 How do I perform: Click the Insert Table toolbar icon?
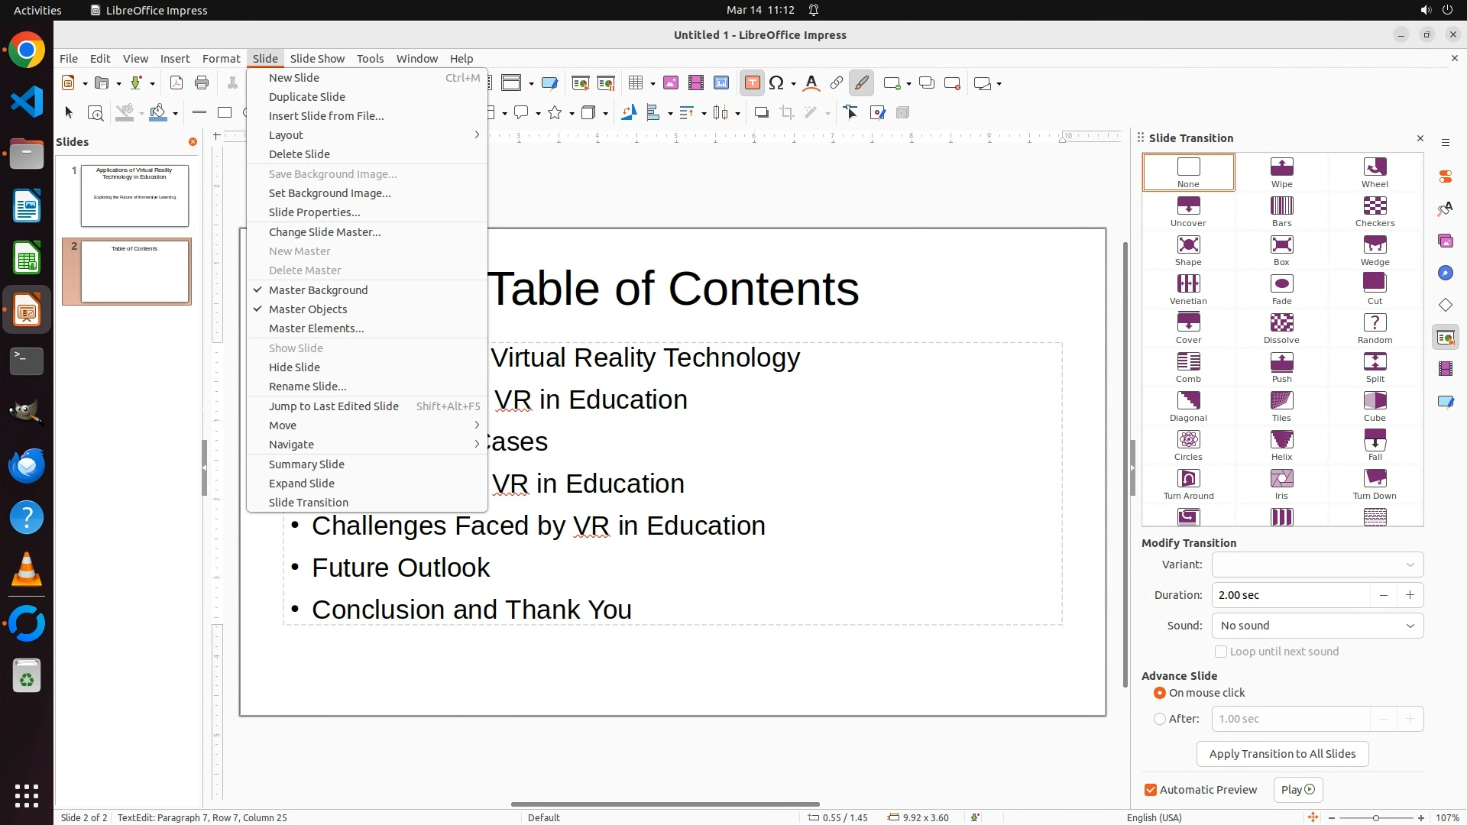point(636,83)
